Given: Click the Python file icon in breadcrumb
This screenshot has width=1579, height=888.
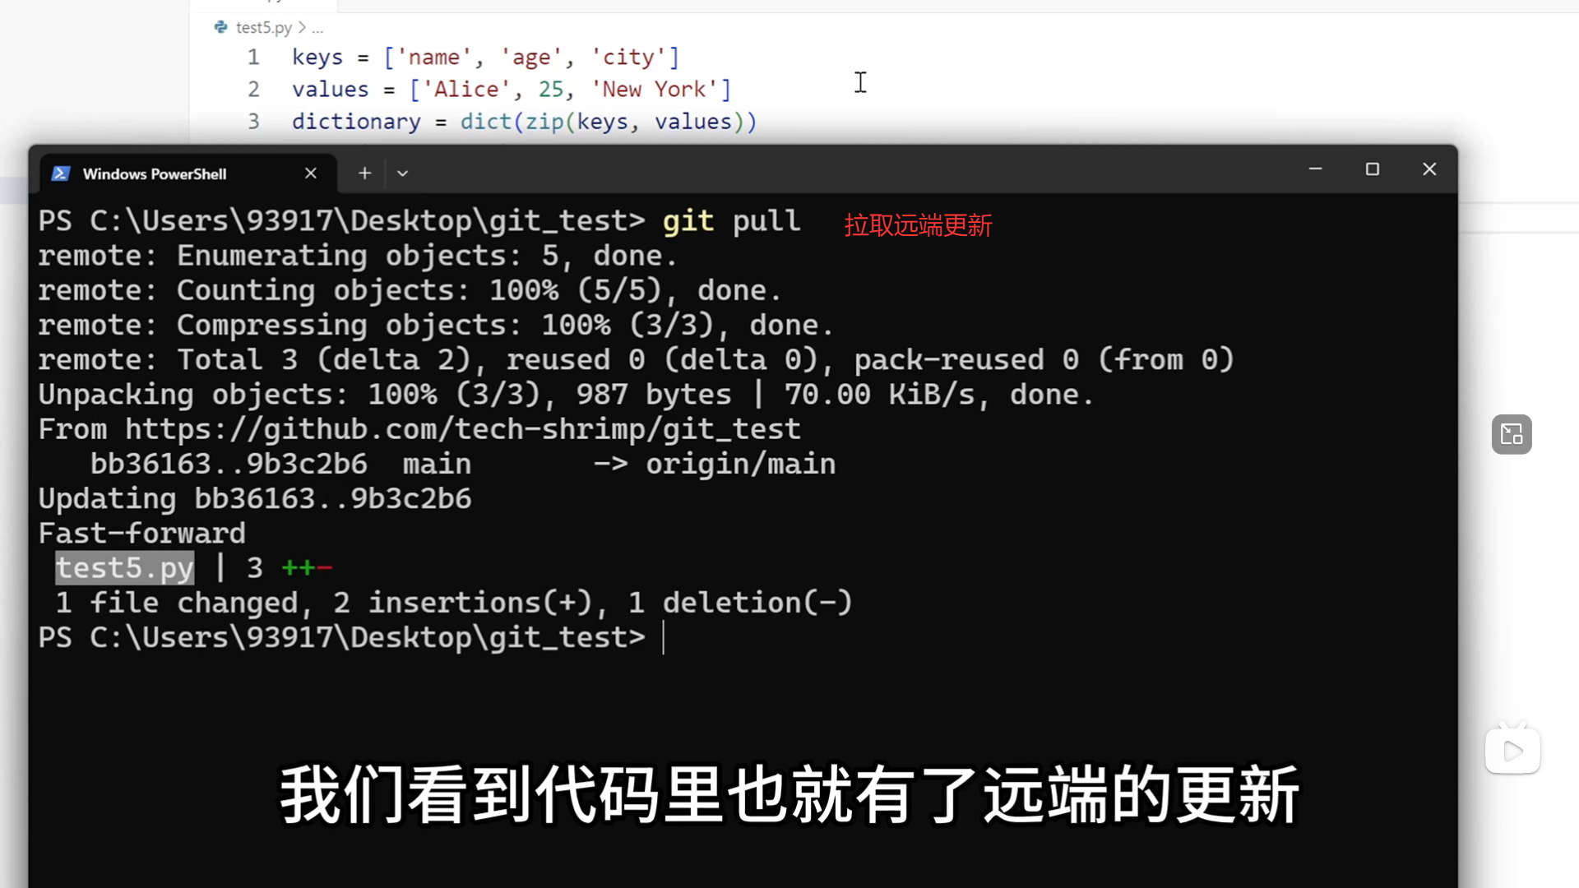Looking at the screenshot, I should coord(220,27).
